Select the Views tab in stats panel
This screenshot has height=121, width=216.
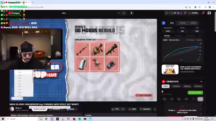click(x=172, y=23)
